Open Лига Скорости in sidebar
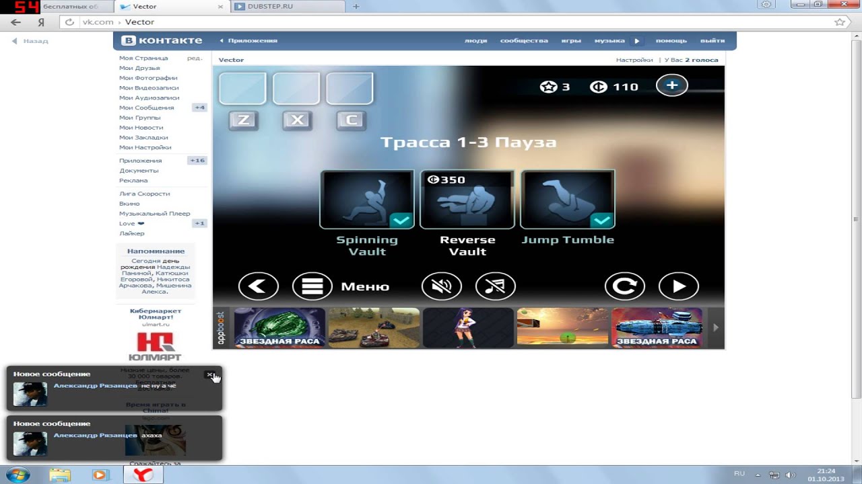This screenshot has width=862, height=484. (144, 194)
